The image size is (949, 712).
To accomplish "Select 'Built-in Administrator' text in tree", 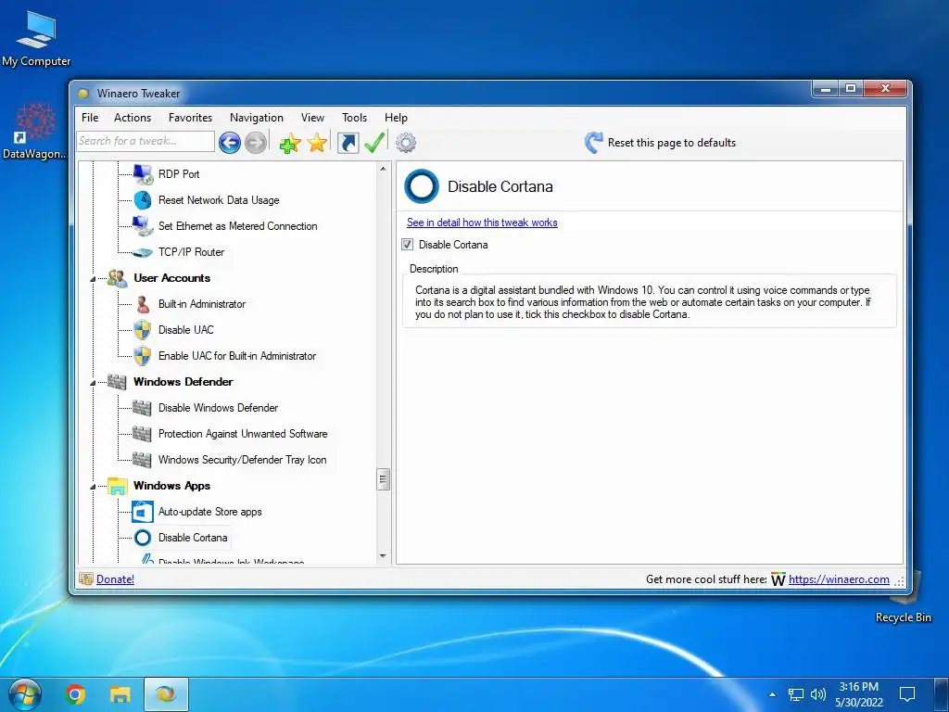I will (201, 304).
